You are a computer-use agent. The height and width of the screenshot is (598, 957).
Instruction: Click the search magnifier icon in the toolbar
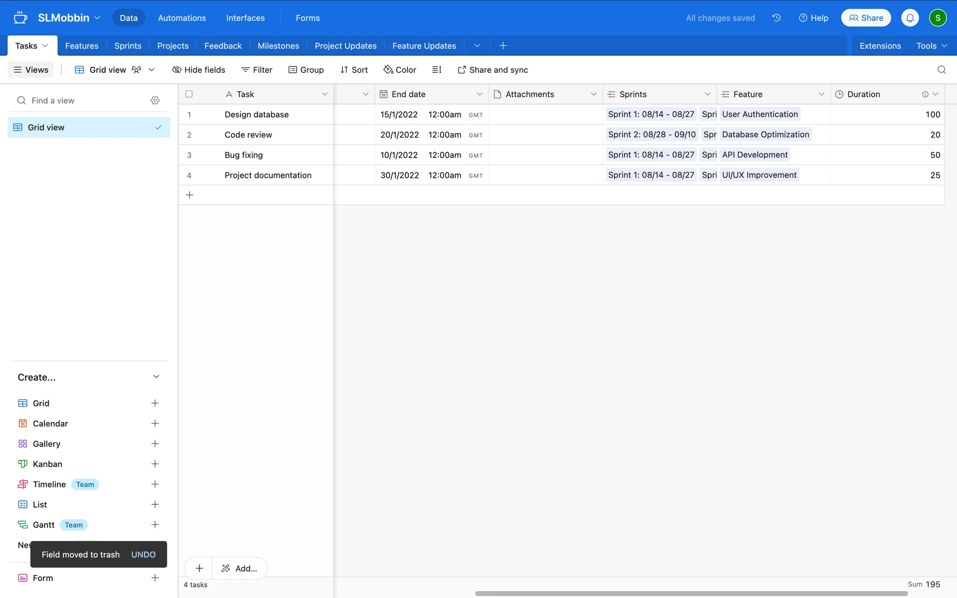coord(941,70)
